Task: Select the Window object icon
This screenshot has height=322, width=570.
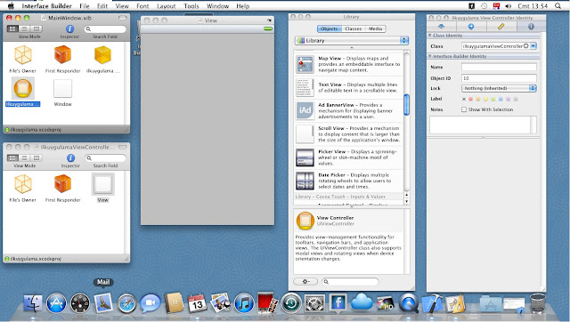Action: 63,88
